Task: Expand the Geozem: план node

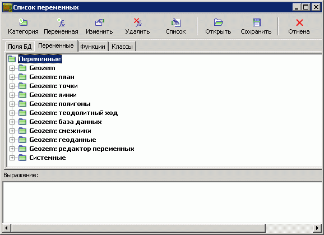Action: [12, 77]
